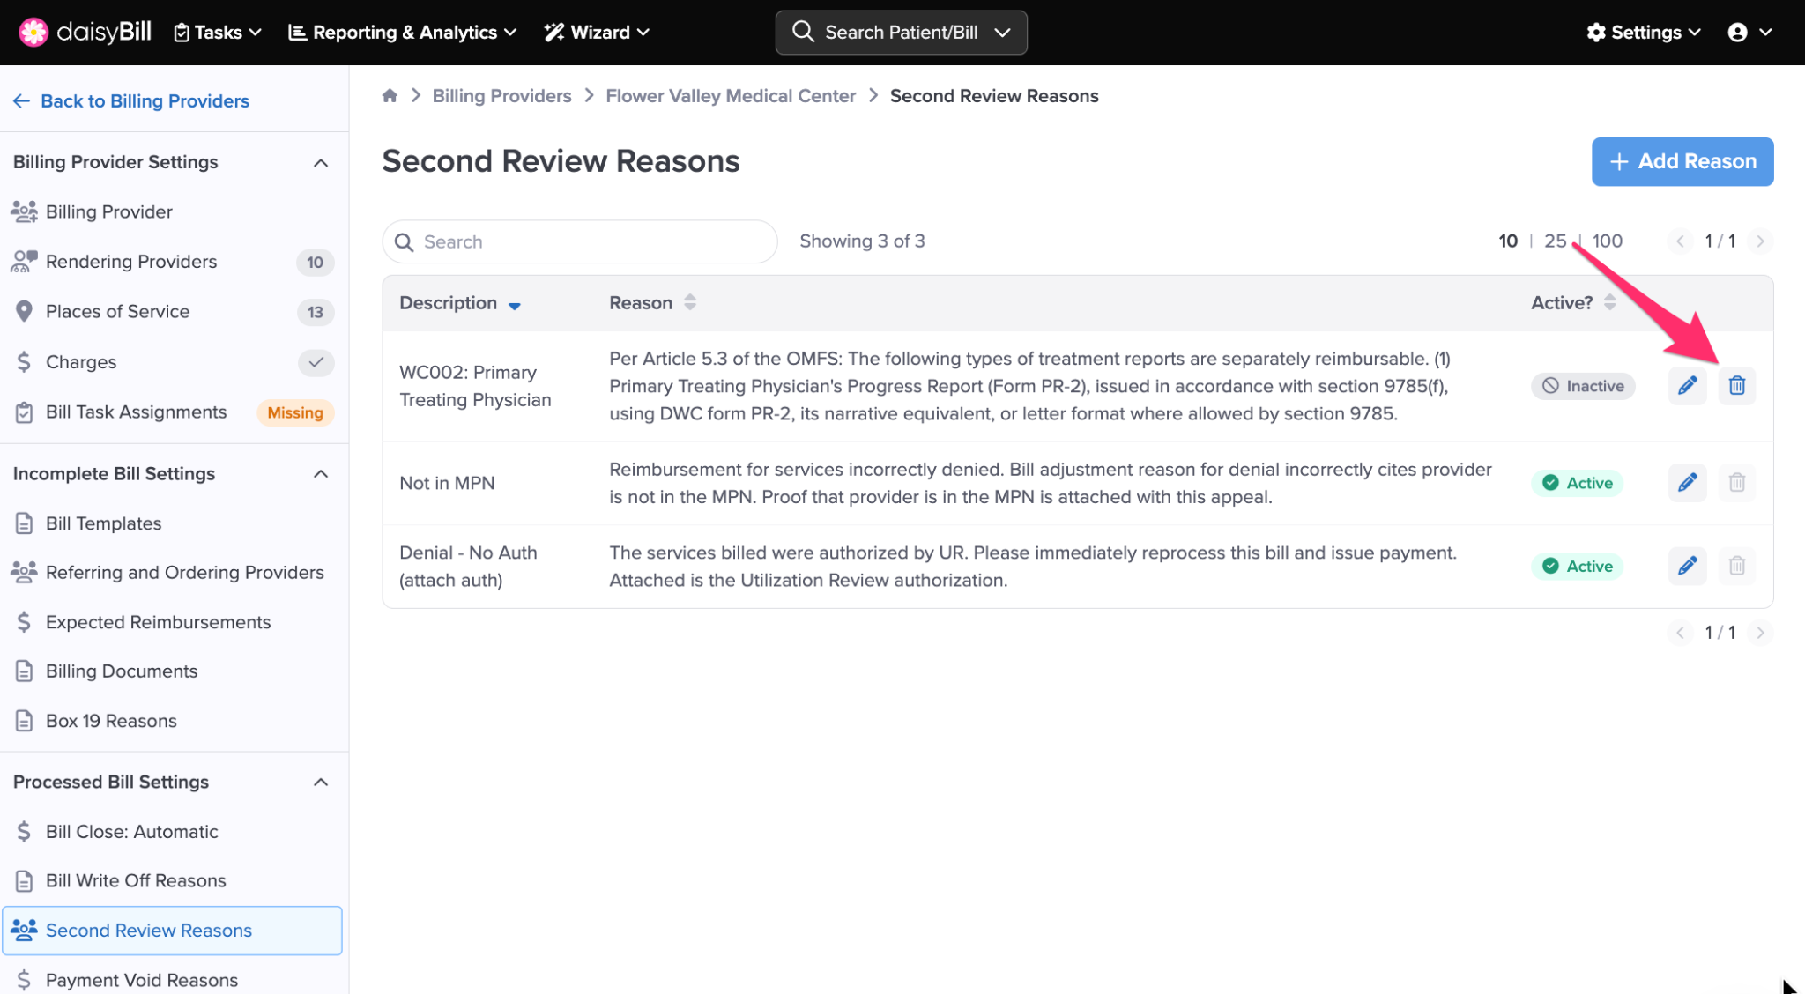The height and width of the screenshot is (994, 1805).
Task: Click the daisyBill logo
Action: pyautogui.click(x=85, y=33)
